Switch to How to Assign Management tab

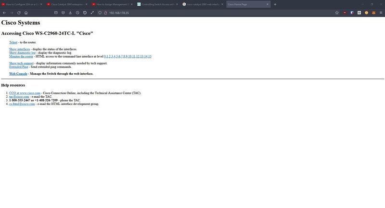click(112, 4)
